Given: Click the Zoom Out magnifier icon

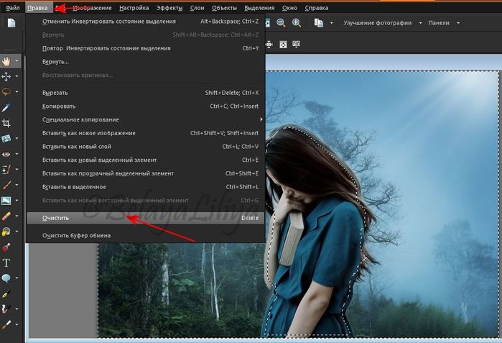Looking at the screenshot, I should tap(281, 23).
